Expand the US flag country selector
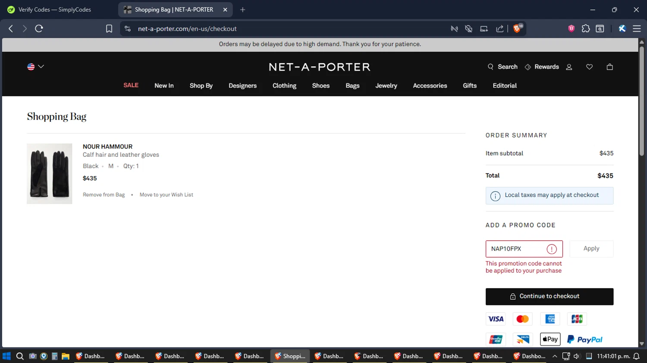 [35, 67]
